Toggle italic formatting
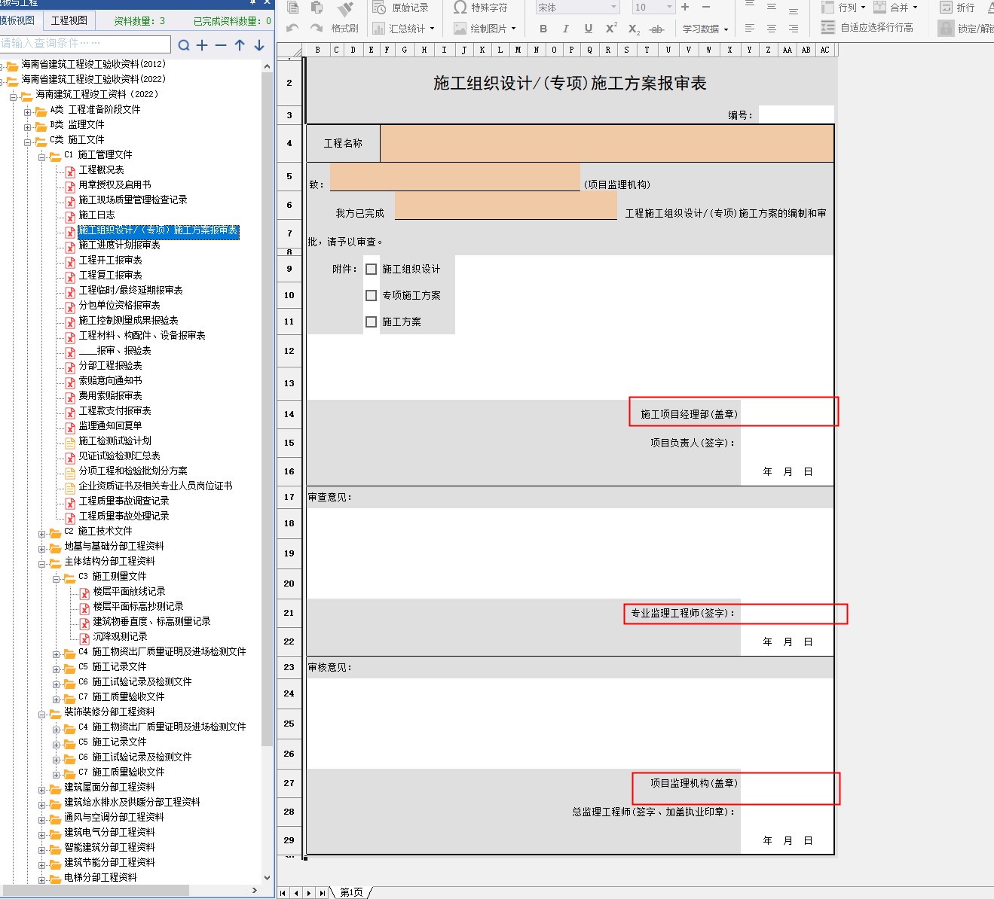 [x=565, y=29]
